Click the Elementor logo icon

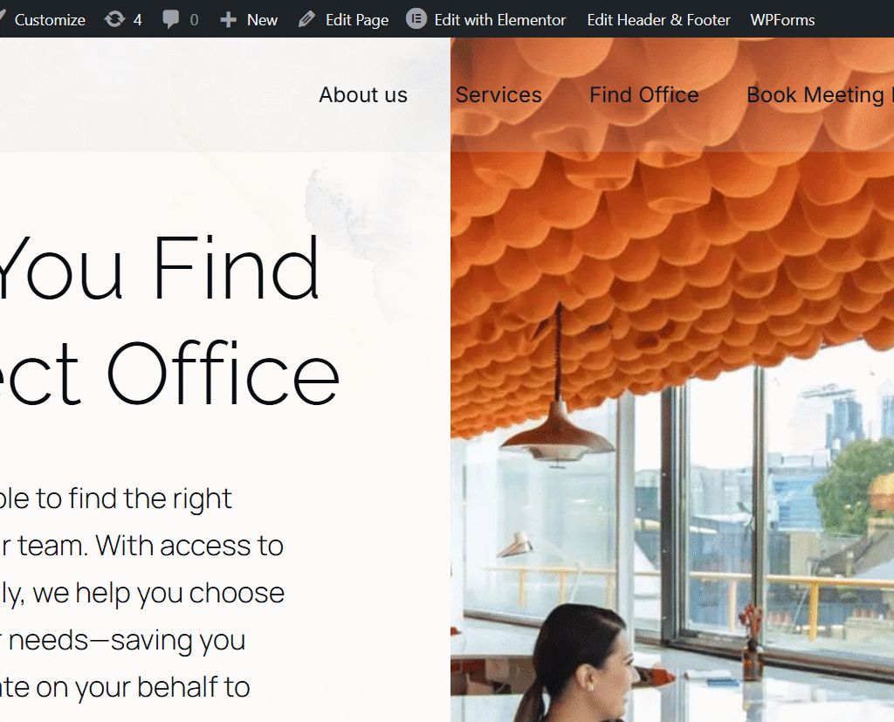[x=416, y=19]
